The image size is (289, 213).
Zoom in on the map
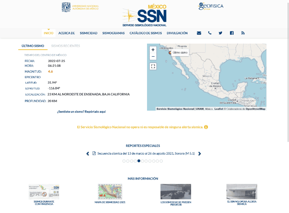tap(153, 50)
